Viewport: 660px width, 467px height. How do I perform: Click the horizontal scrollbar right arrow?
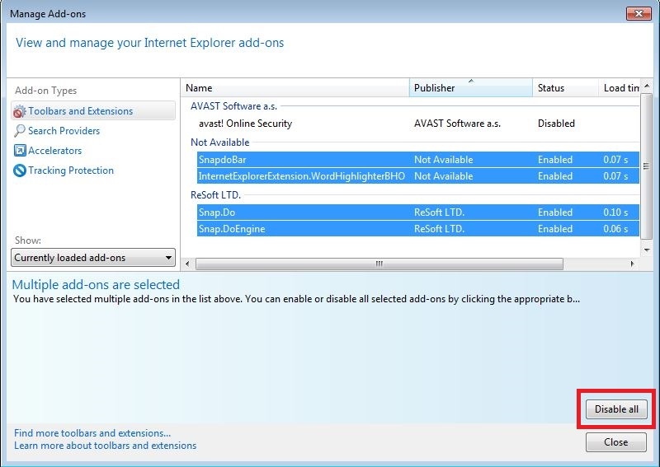pyautogui.click(x=633, y=264)
